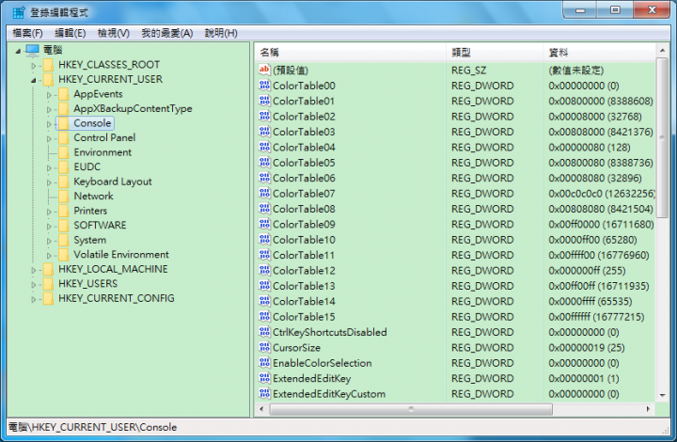
Task: Sort values by the 資料 column header
Action: coord(599,53)
